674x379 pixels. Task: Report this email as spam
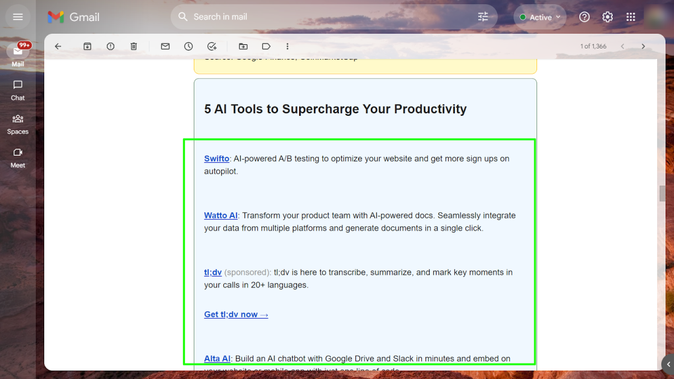(x=110, y=46)
